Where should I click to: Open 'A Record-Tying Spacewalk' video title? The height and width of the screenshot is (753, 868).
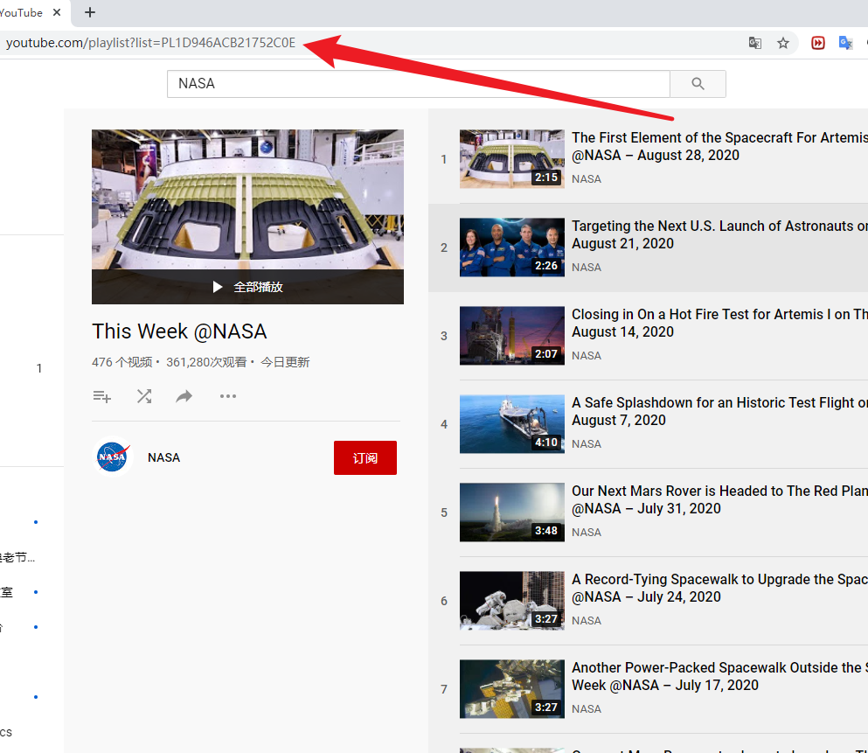click(x=719, y=588)
